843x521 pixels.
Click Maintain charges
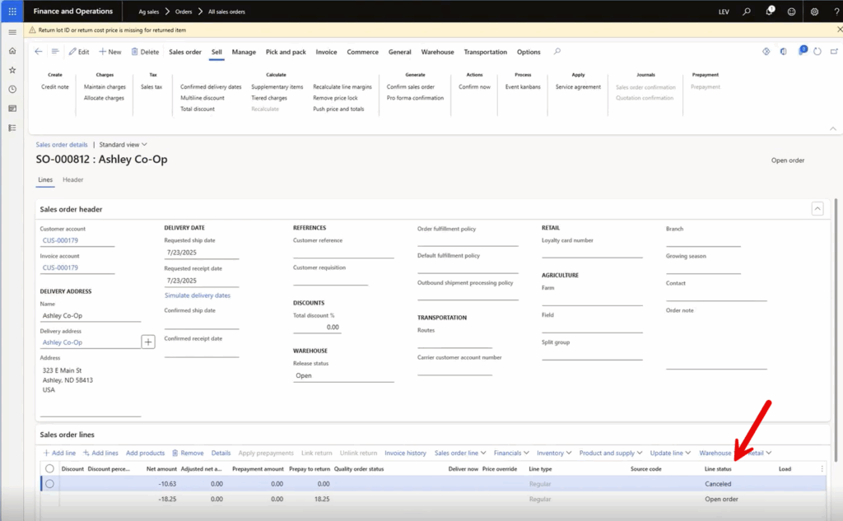pos(105,87)
